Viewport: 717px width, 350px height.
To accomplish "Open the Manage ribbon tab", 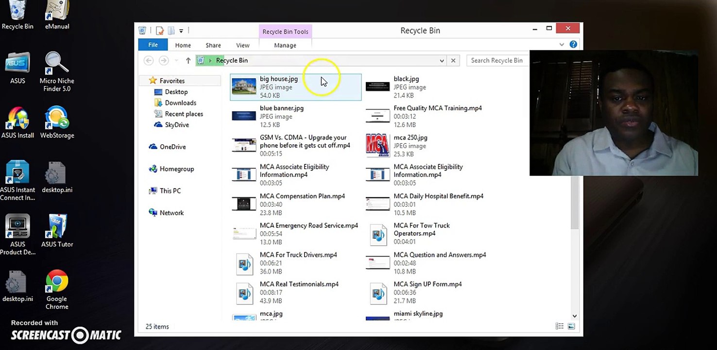I will pyautogui.click(x=285, y=45).
